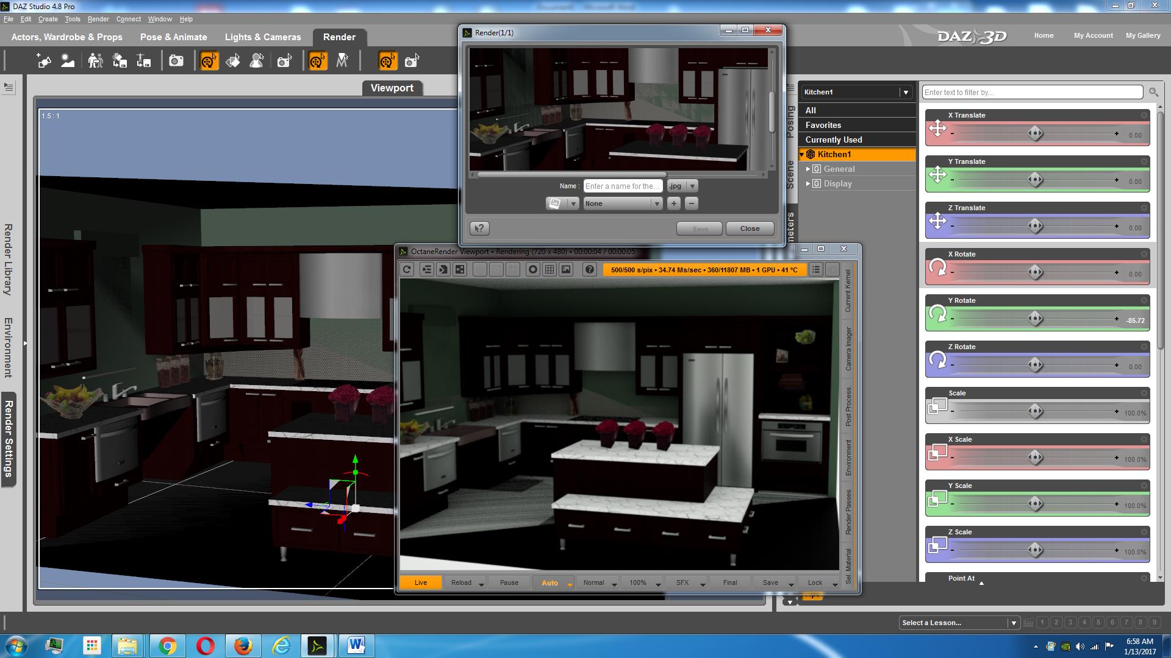
Task: Click the X Rotate circular arrow icon
Action: (x=937, y=267)
